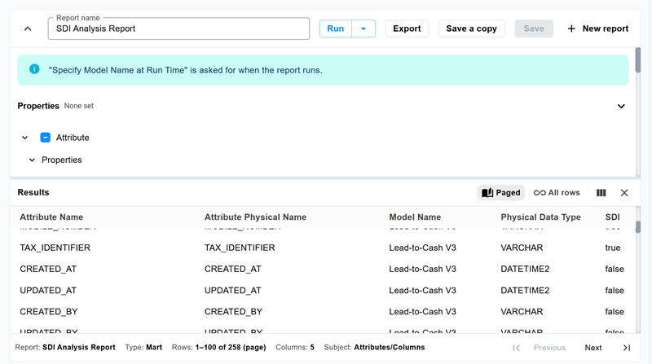The image size is (652, 364).
Task: Click the results table scrollbar thumb
Action: pos(638,227)
